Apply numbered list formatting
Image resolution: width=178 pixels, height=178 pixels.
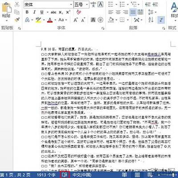coord(122,4)
